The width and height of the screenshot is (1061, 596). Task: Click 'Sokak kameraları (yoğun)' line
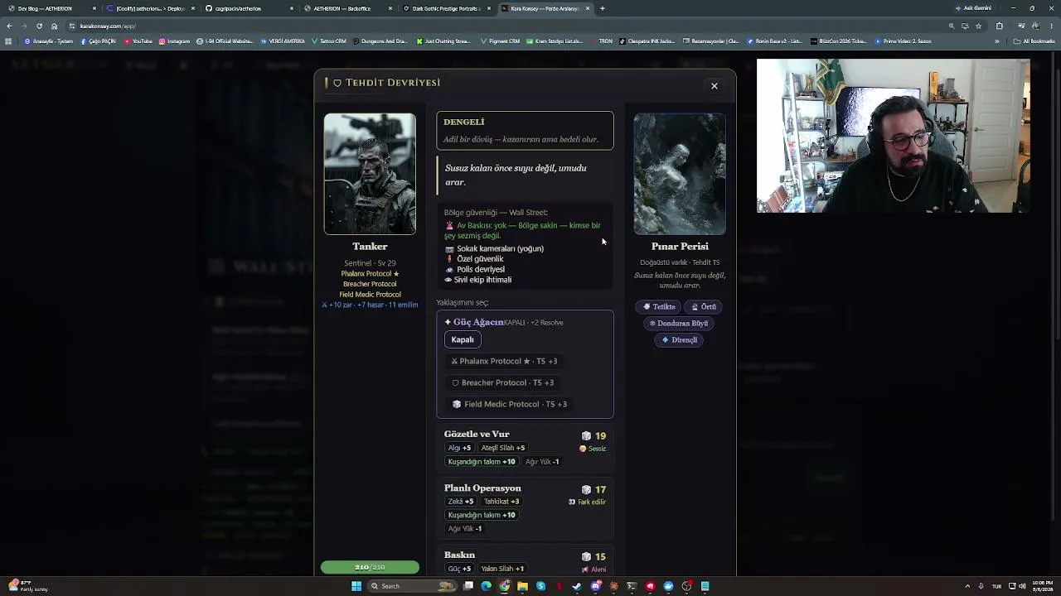coord(494,248)
